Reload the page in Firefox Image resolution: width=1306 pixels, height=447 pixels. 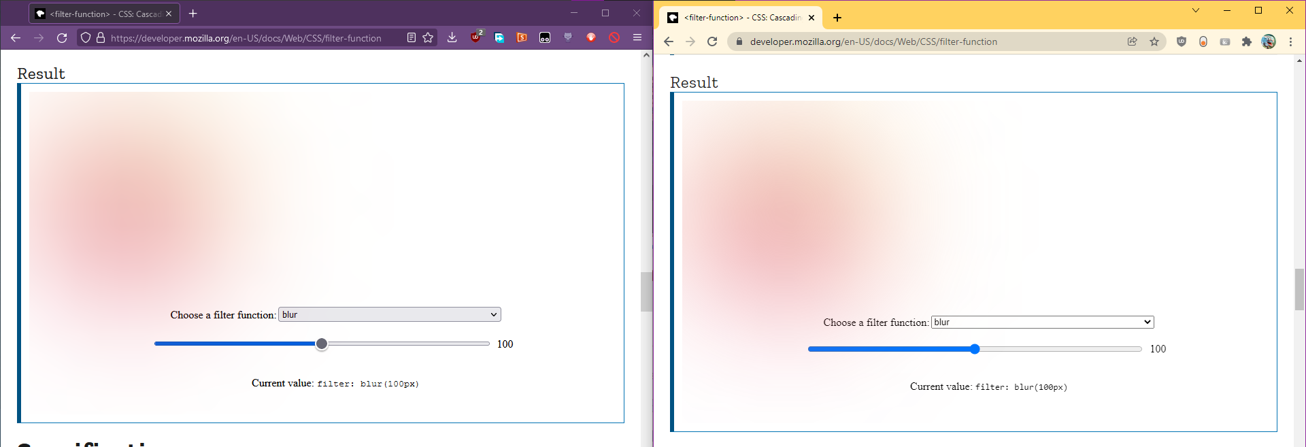(62, 38)
